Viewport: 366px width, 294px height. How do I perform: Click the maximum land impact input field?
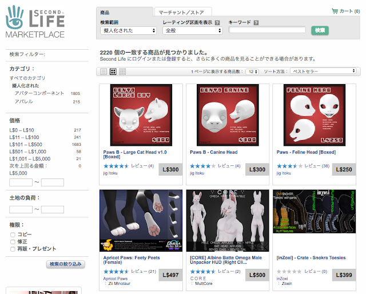(53, 209)
